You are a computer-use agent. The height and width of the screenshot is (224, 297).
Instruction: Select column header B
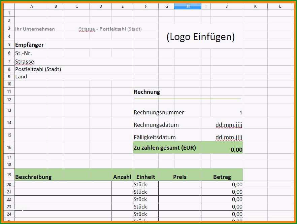pos(56,6)
